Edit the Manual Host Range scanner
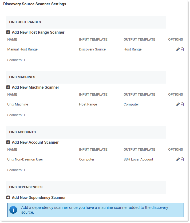190x223 pixels. coord(178,49)
